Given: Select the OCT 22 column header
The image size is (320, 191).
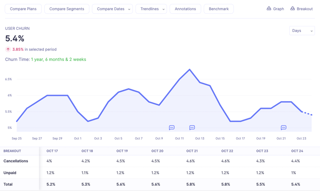Looking at the screenshot, I should pyautogui.click(x=227, y=151).
